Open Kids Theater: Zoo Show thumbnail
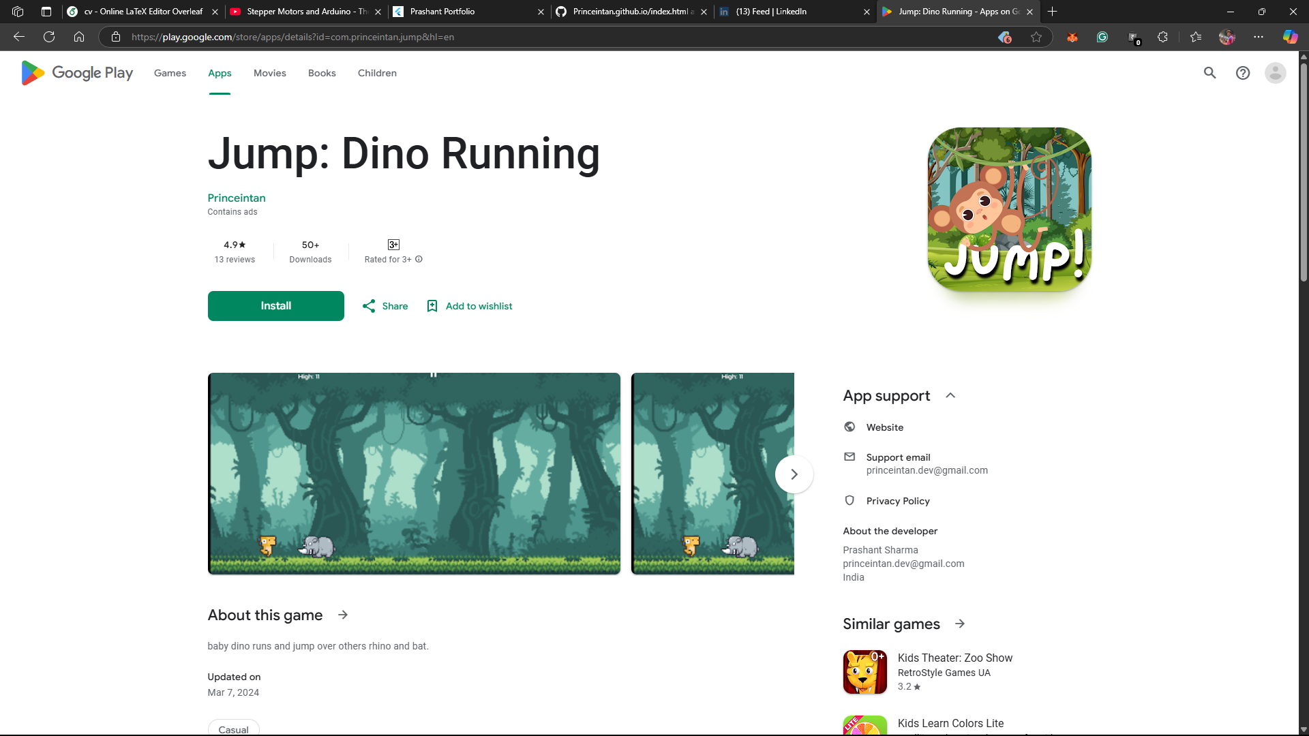The height and width of the screenshot is (736, 1309). click(864, 672)
